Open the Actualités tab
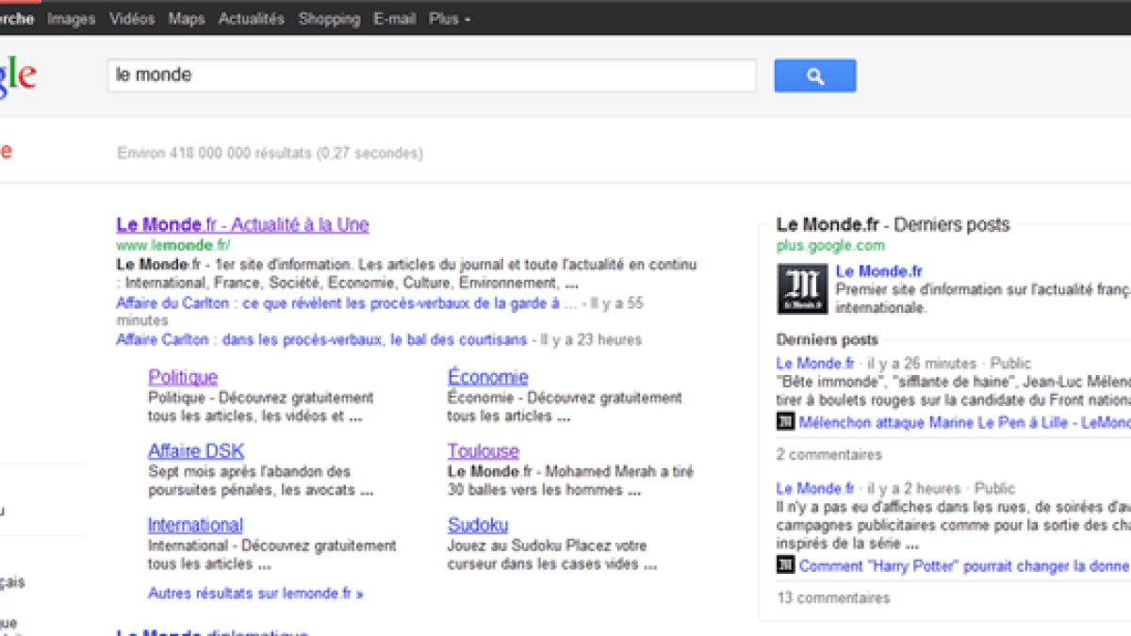1131x636 pixels. [x=252, y=19]
